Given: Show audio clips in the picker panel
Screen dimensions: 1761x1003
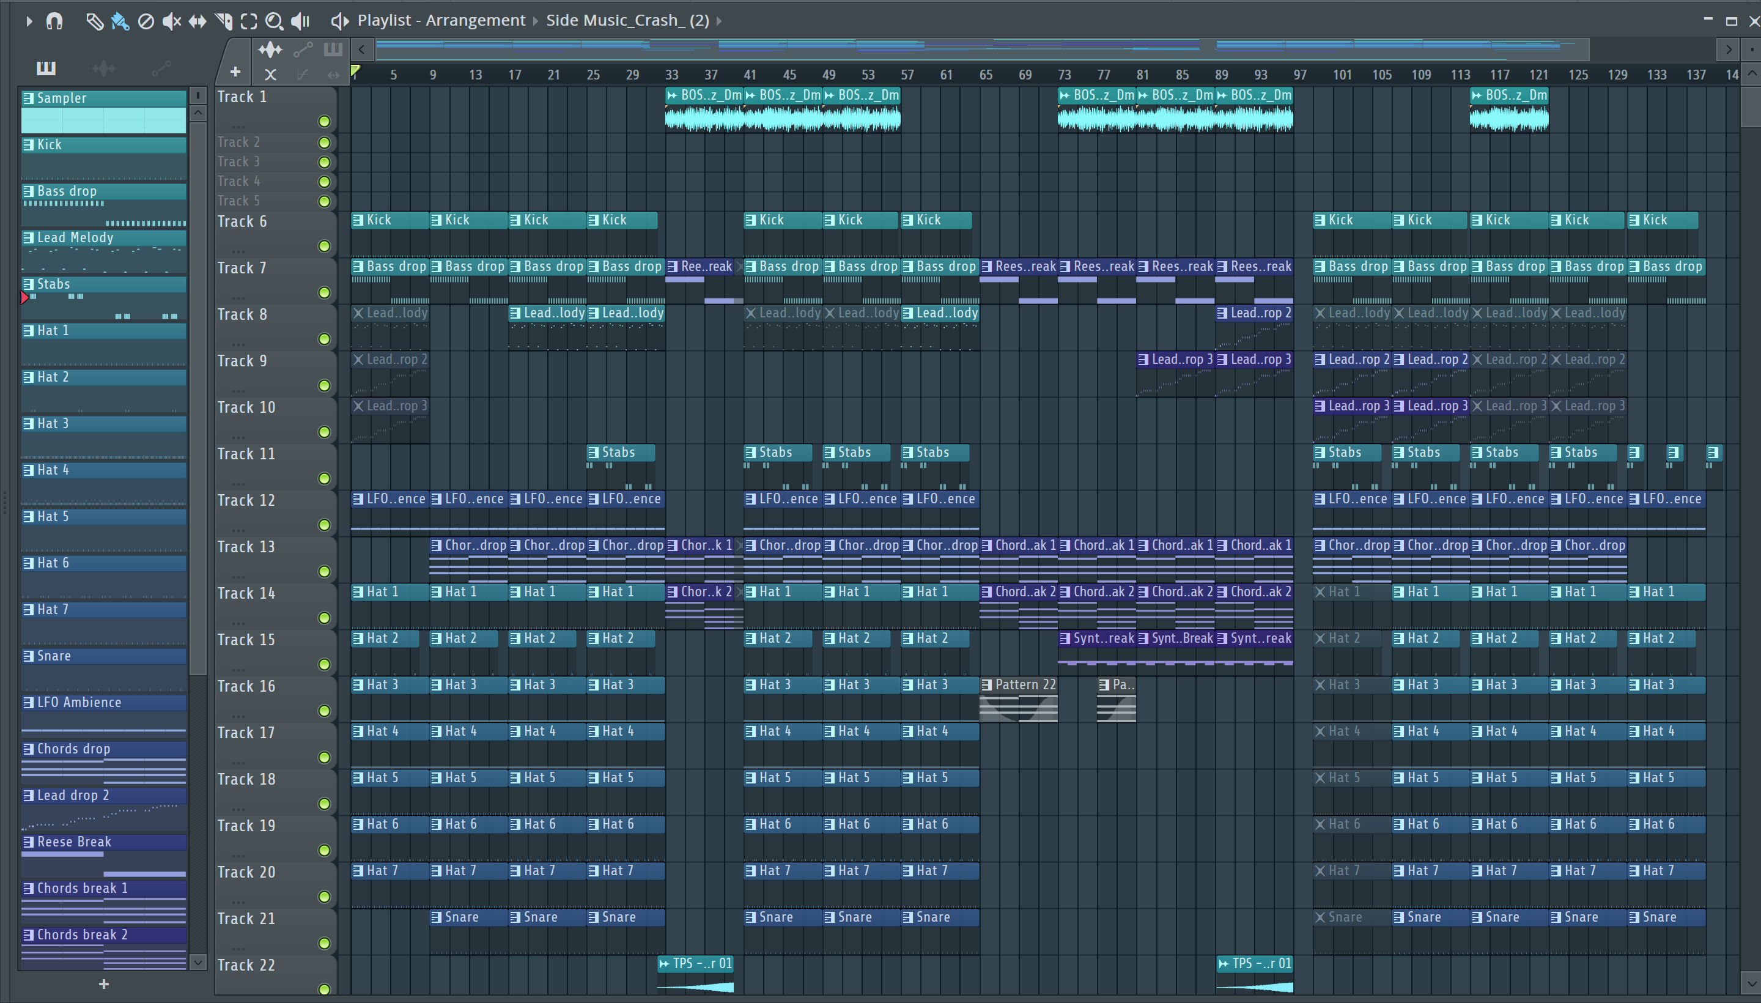Looking at the screenshot, I should [103, 67].
